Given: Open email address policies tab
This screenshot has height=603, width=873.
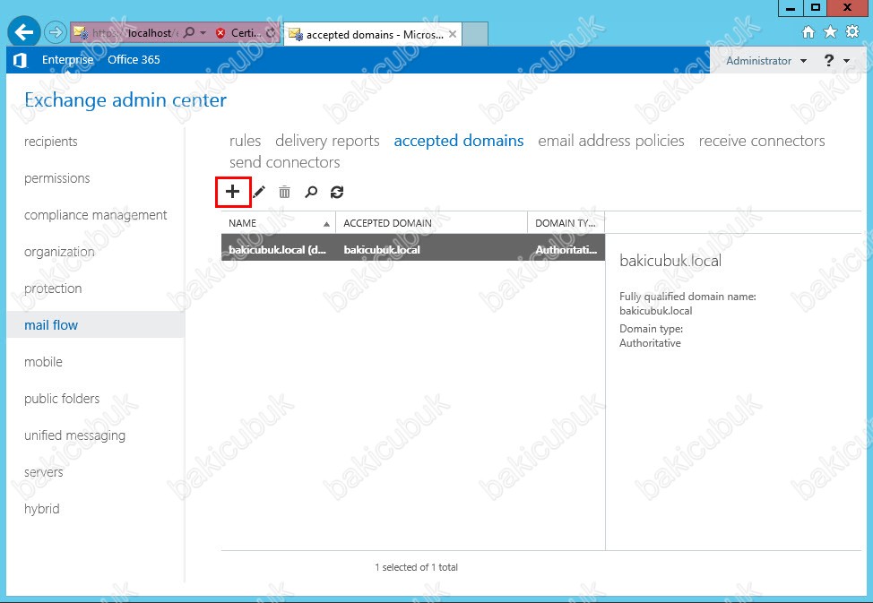Looking at the screenshot, I should coord(610,141).
